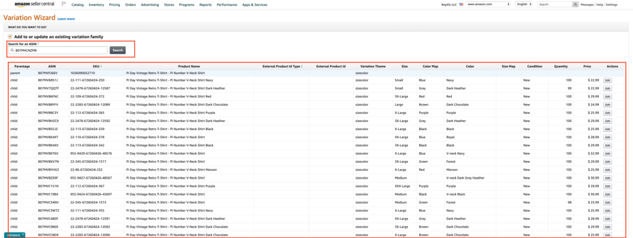The height and width of the screenshot is (238, 633).
Task: Select Add to or update existing variation family
Action: point(10,36)
